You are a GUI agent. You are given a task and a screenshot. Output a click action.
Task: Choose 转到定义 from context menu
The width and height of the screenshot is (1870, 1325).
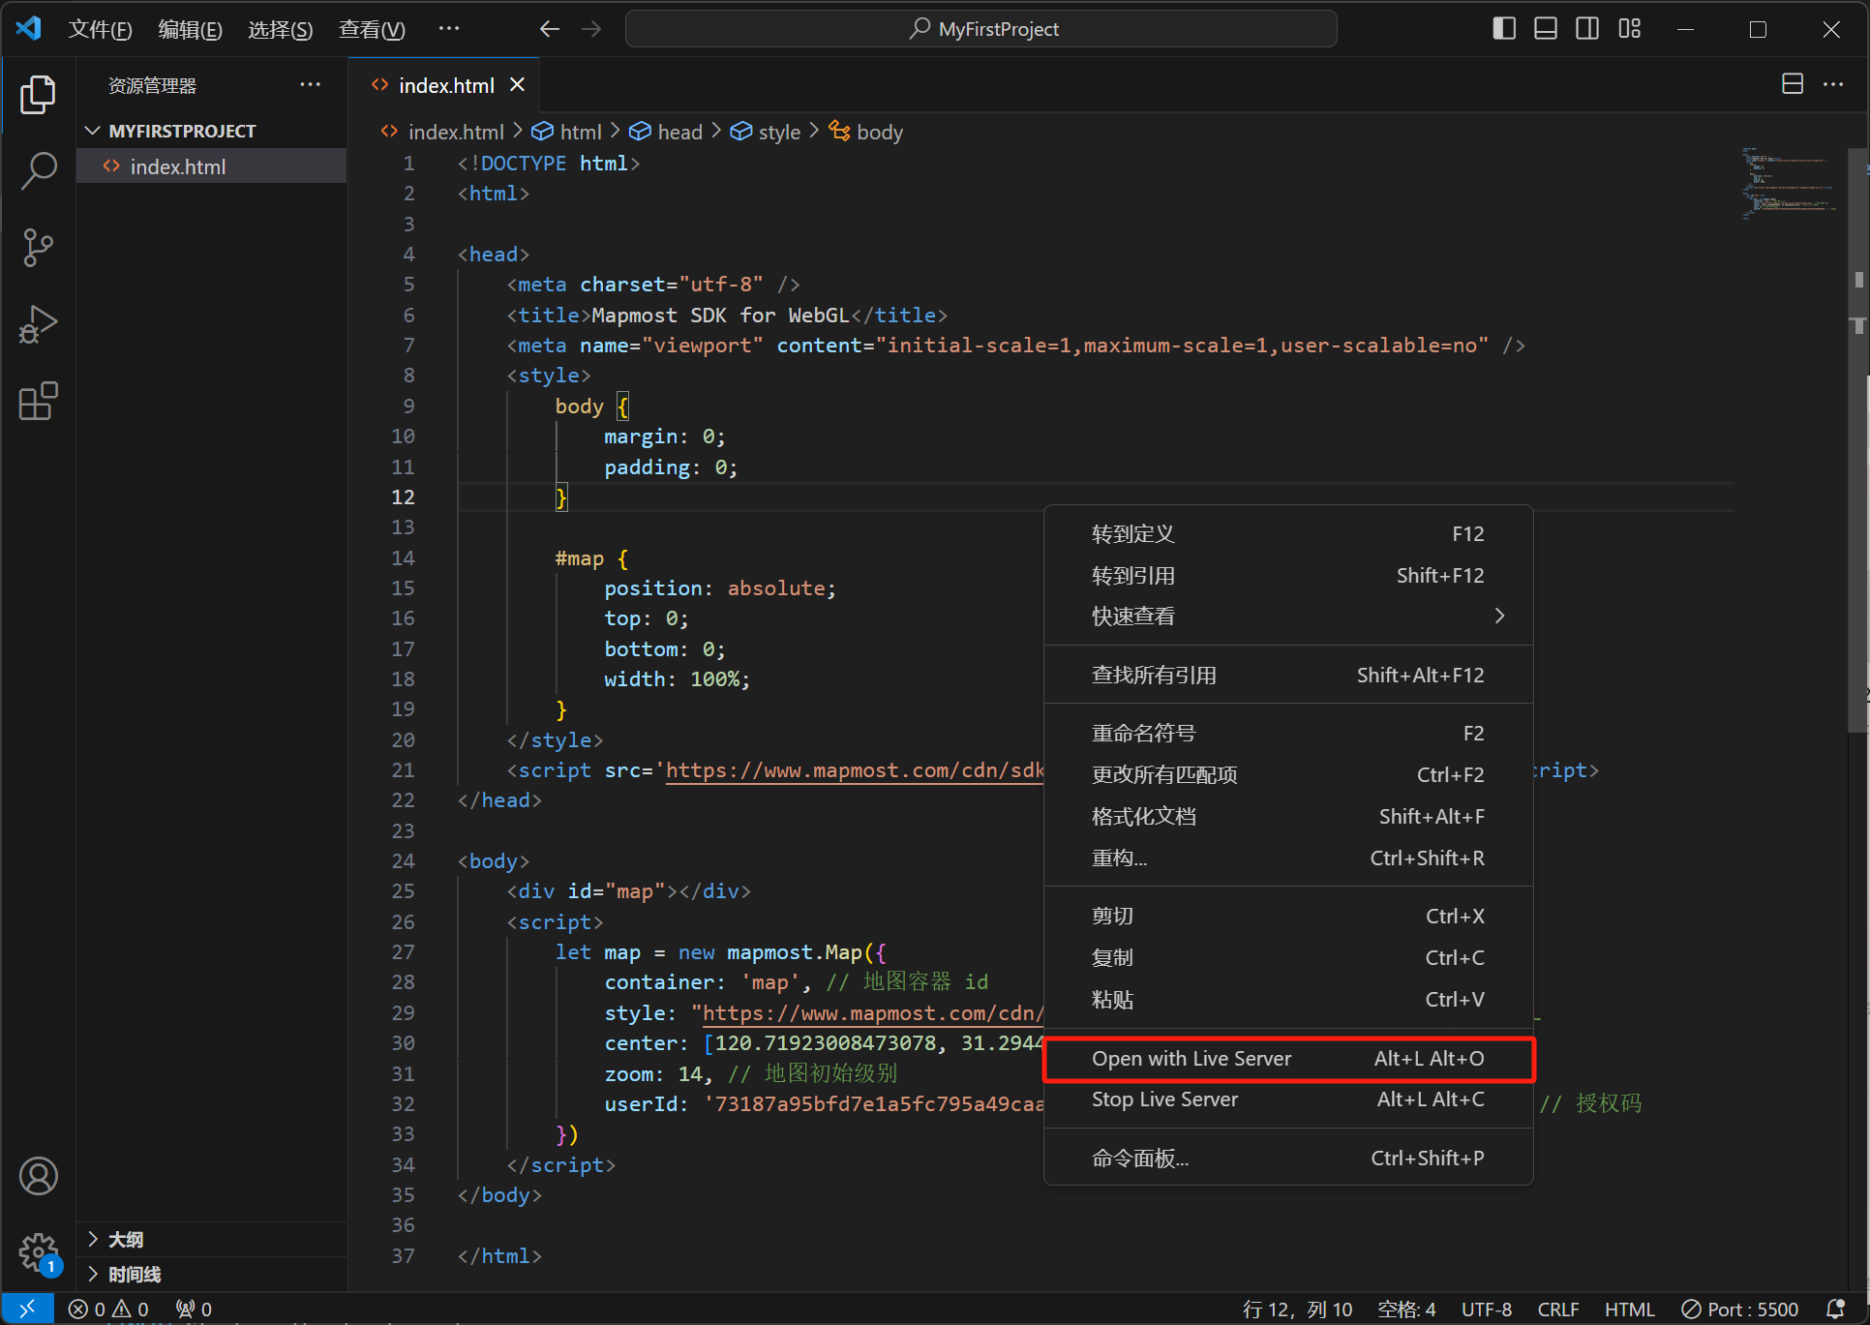pyautogui.click(x=1288, y=534)
